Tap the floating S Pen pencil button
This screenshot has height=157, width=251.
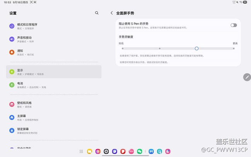click(247, 77)
